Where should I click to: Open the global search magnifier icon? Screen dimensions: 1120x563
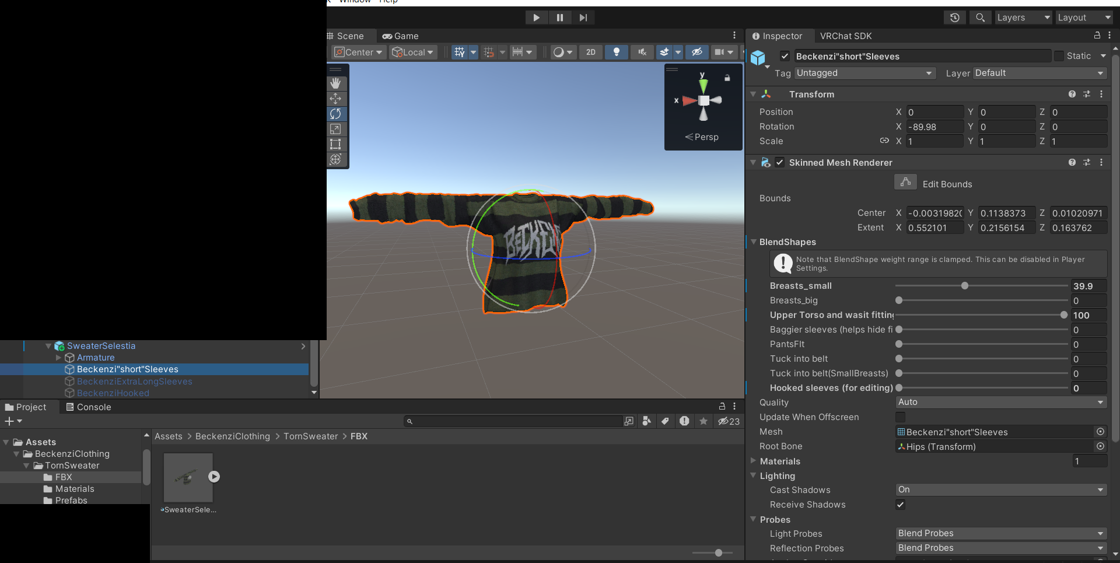tap(981, 18)
